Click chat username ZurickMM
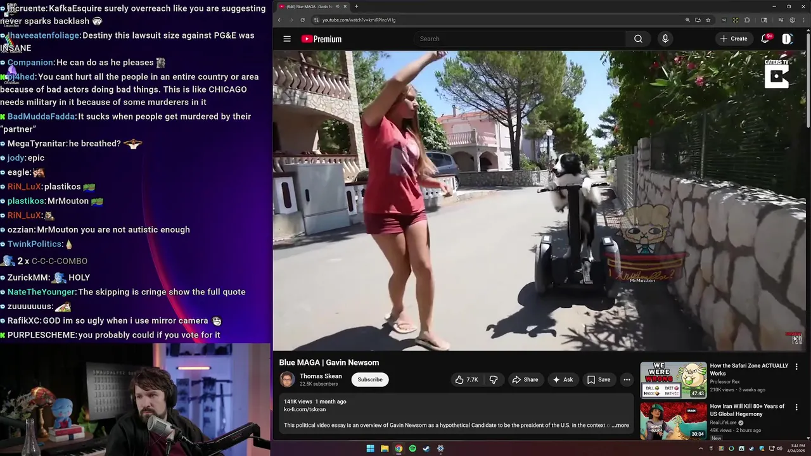The height and width of the screenshot is (456, 811). coord(27,277)
